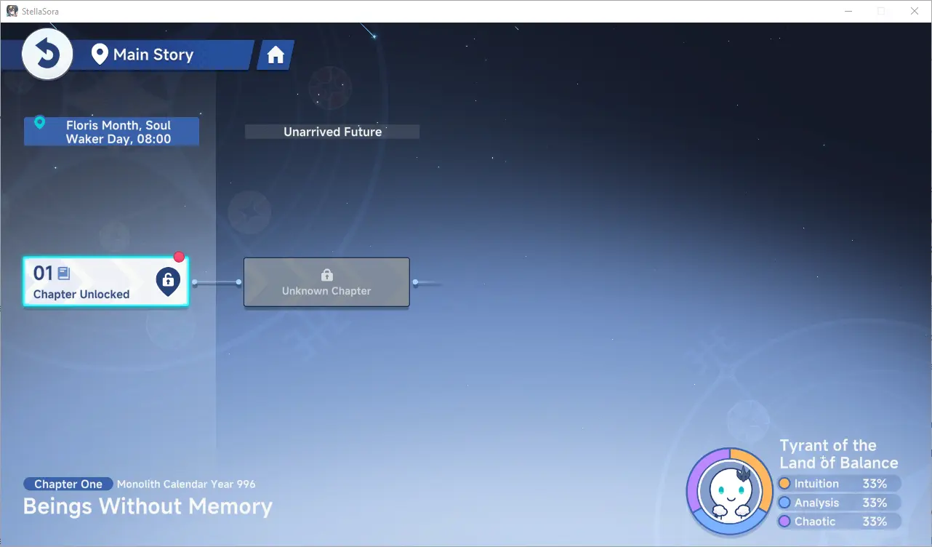
Task: Open the mascot personality avatar circle
Action: pos(729,491)
